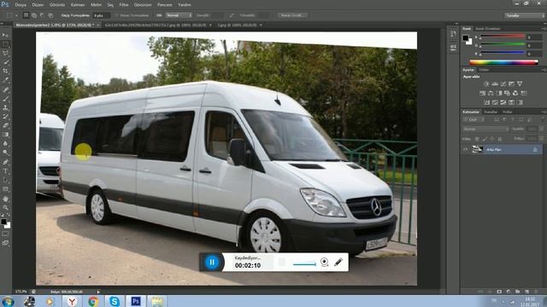Click the new layer icon in Layers panel
547x307 pixels.
coord(526,292)
